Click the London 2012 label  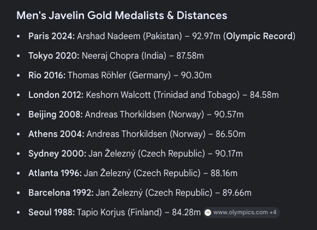(56, 95)
